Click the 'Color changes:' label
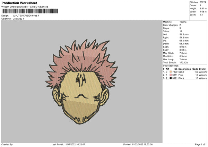 pos(171,25)
